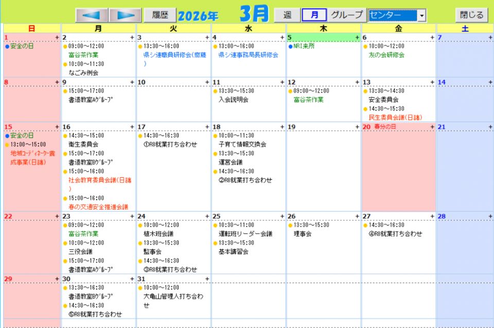Viewport: 494px width, 328px height.
Task: Open the 履歴 history button
Action: click(160, 15)
